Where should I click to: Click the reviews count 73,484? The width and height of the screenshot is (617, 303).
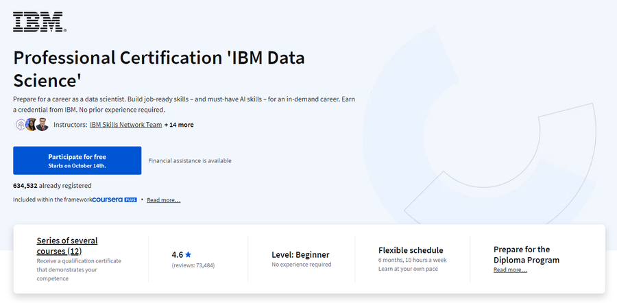pyautogui.click(x=193, y=265)
